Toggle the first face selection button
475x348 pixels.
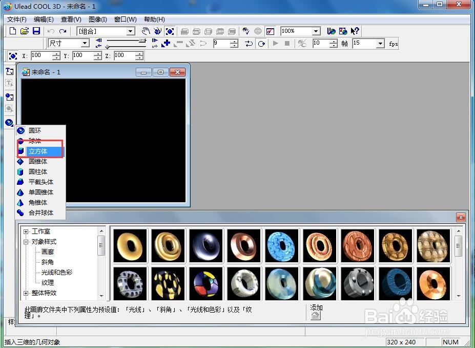(x=184, y=31)
